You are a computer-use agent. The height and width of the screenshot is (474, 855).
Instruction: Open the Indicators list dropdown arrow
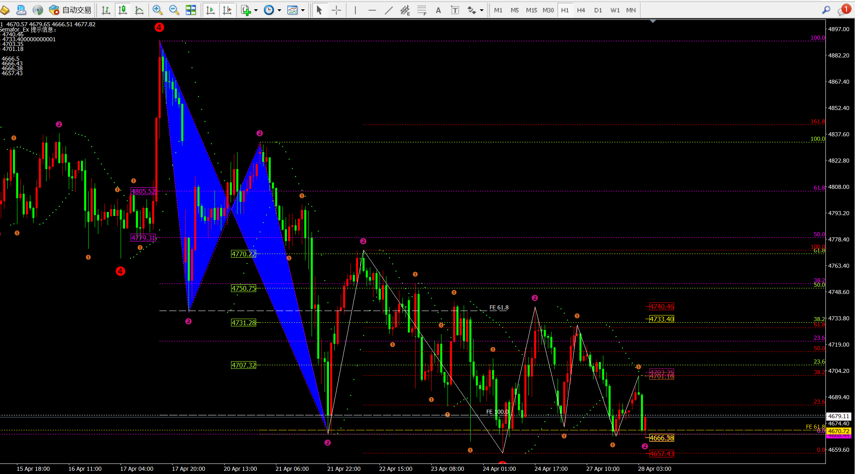256,11
